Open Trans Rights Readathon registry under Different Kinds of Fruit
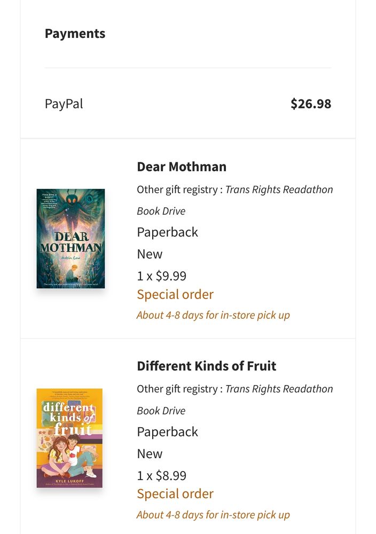The height and width of the screenshot is (534, 376). (x=279, y=389)
